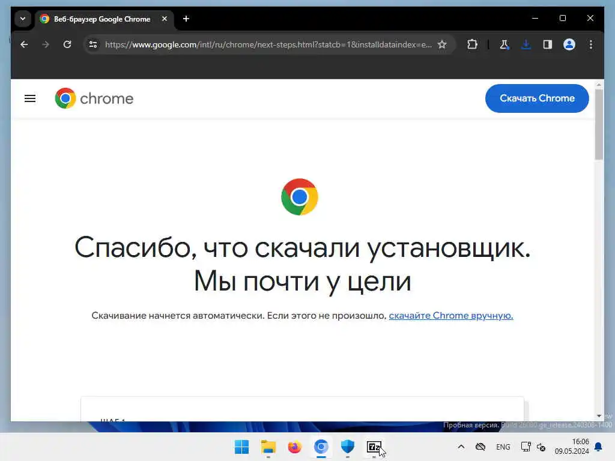Open the tab search dropdown arrow
Screen dimensions: 615x461
pos(23,19)
